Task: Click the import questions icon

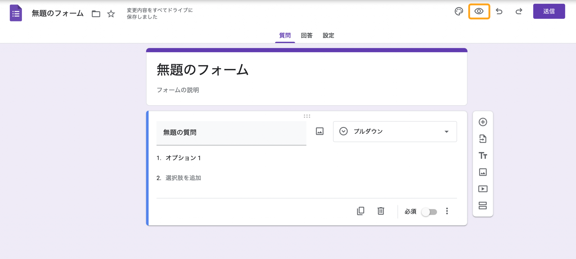Action: click(x=483, y=139)
